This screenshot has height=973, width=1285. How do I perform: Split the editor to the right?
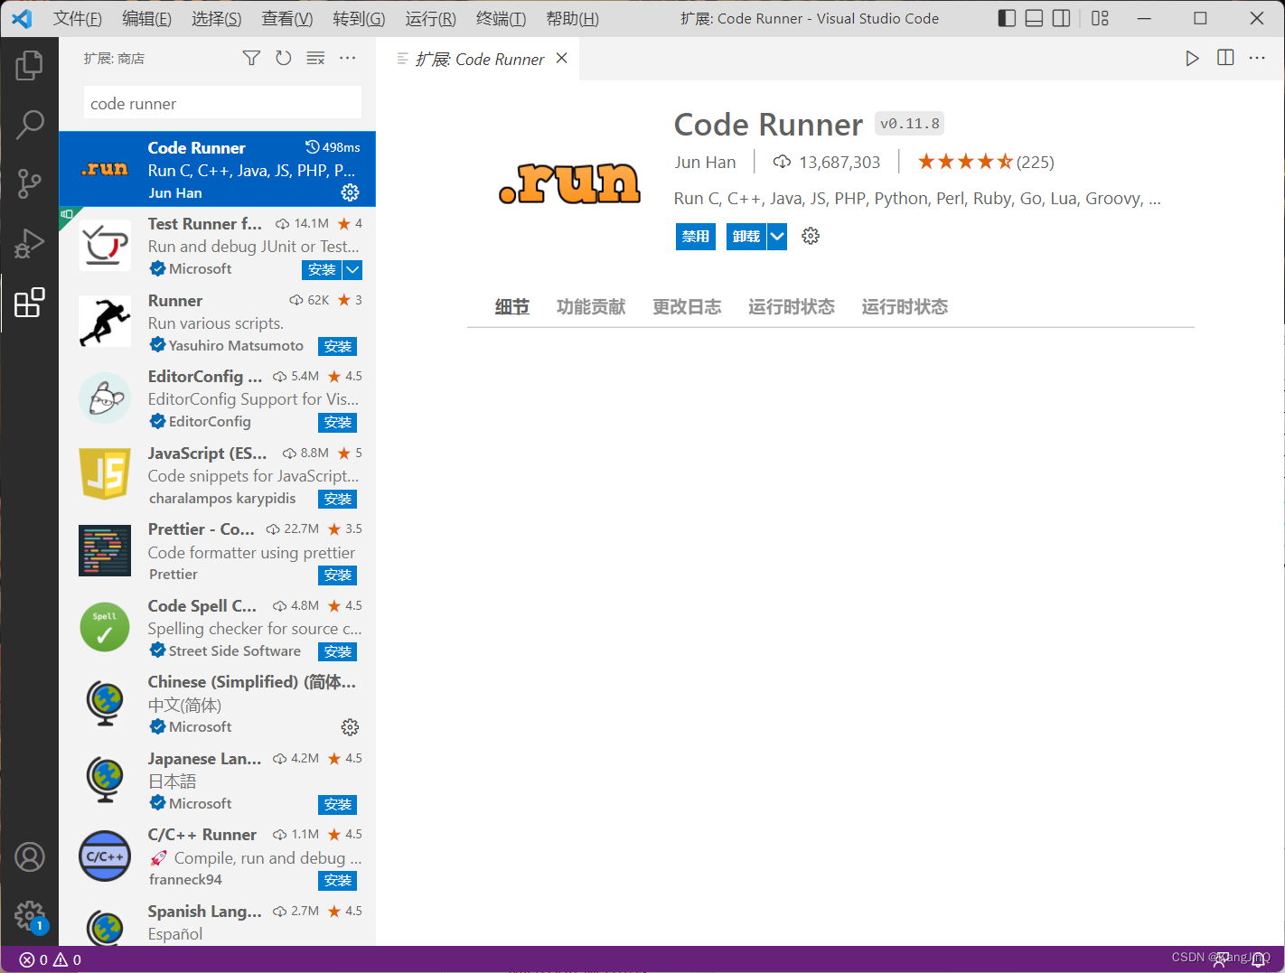pos(1225,58)
